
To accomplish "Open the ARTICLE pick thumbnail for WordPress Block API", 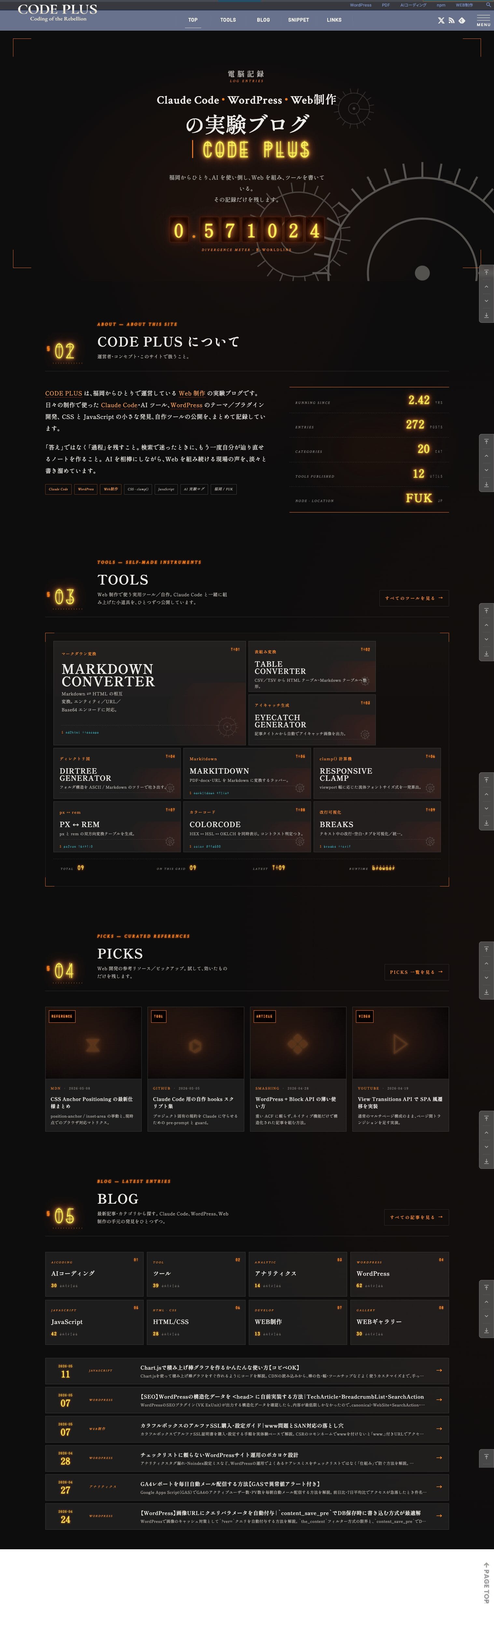I will 298,1043.
